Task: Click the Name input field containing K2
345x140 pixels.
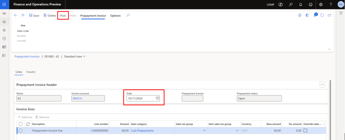Action: [39, 98]
